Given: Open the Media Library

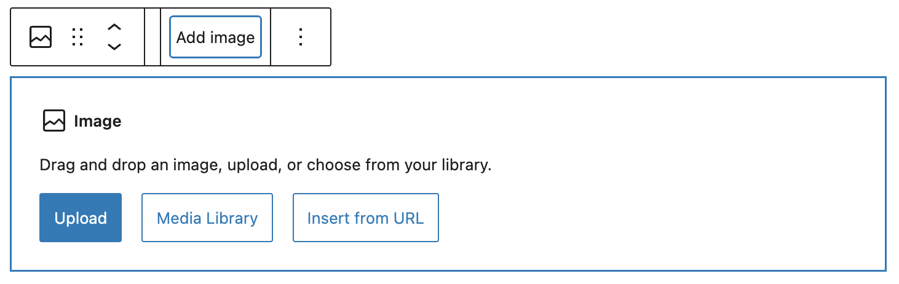Looking at the screenshot, I should click(x=207, y=218).
